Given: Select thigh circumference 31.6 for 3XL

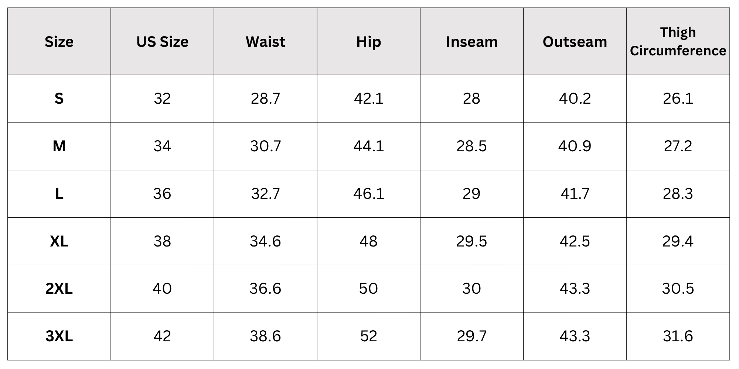Looking at the screenshot, I should coord(678,336).
